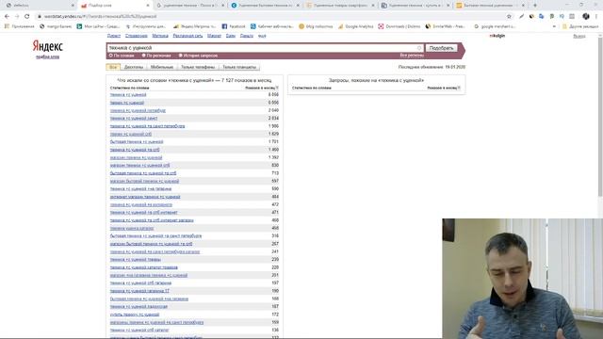The image size is (603, 339).
Task: Close the Подбор слов browser tab
Action: point(148,6)
